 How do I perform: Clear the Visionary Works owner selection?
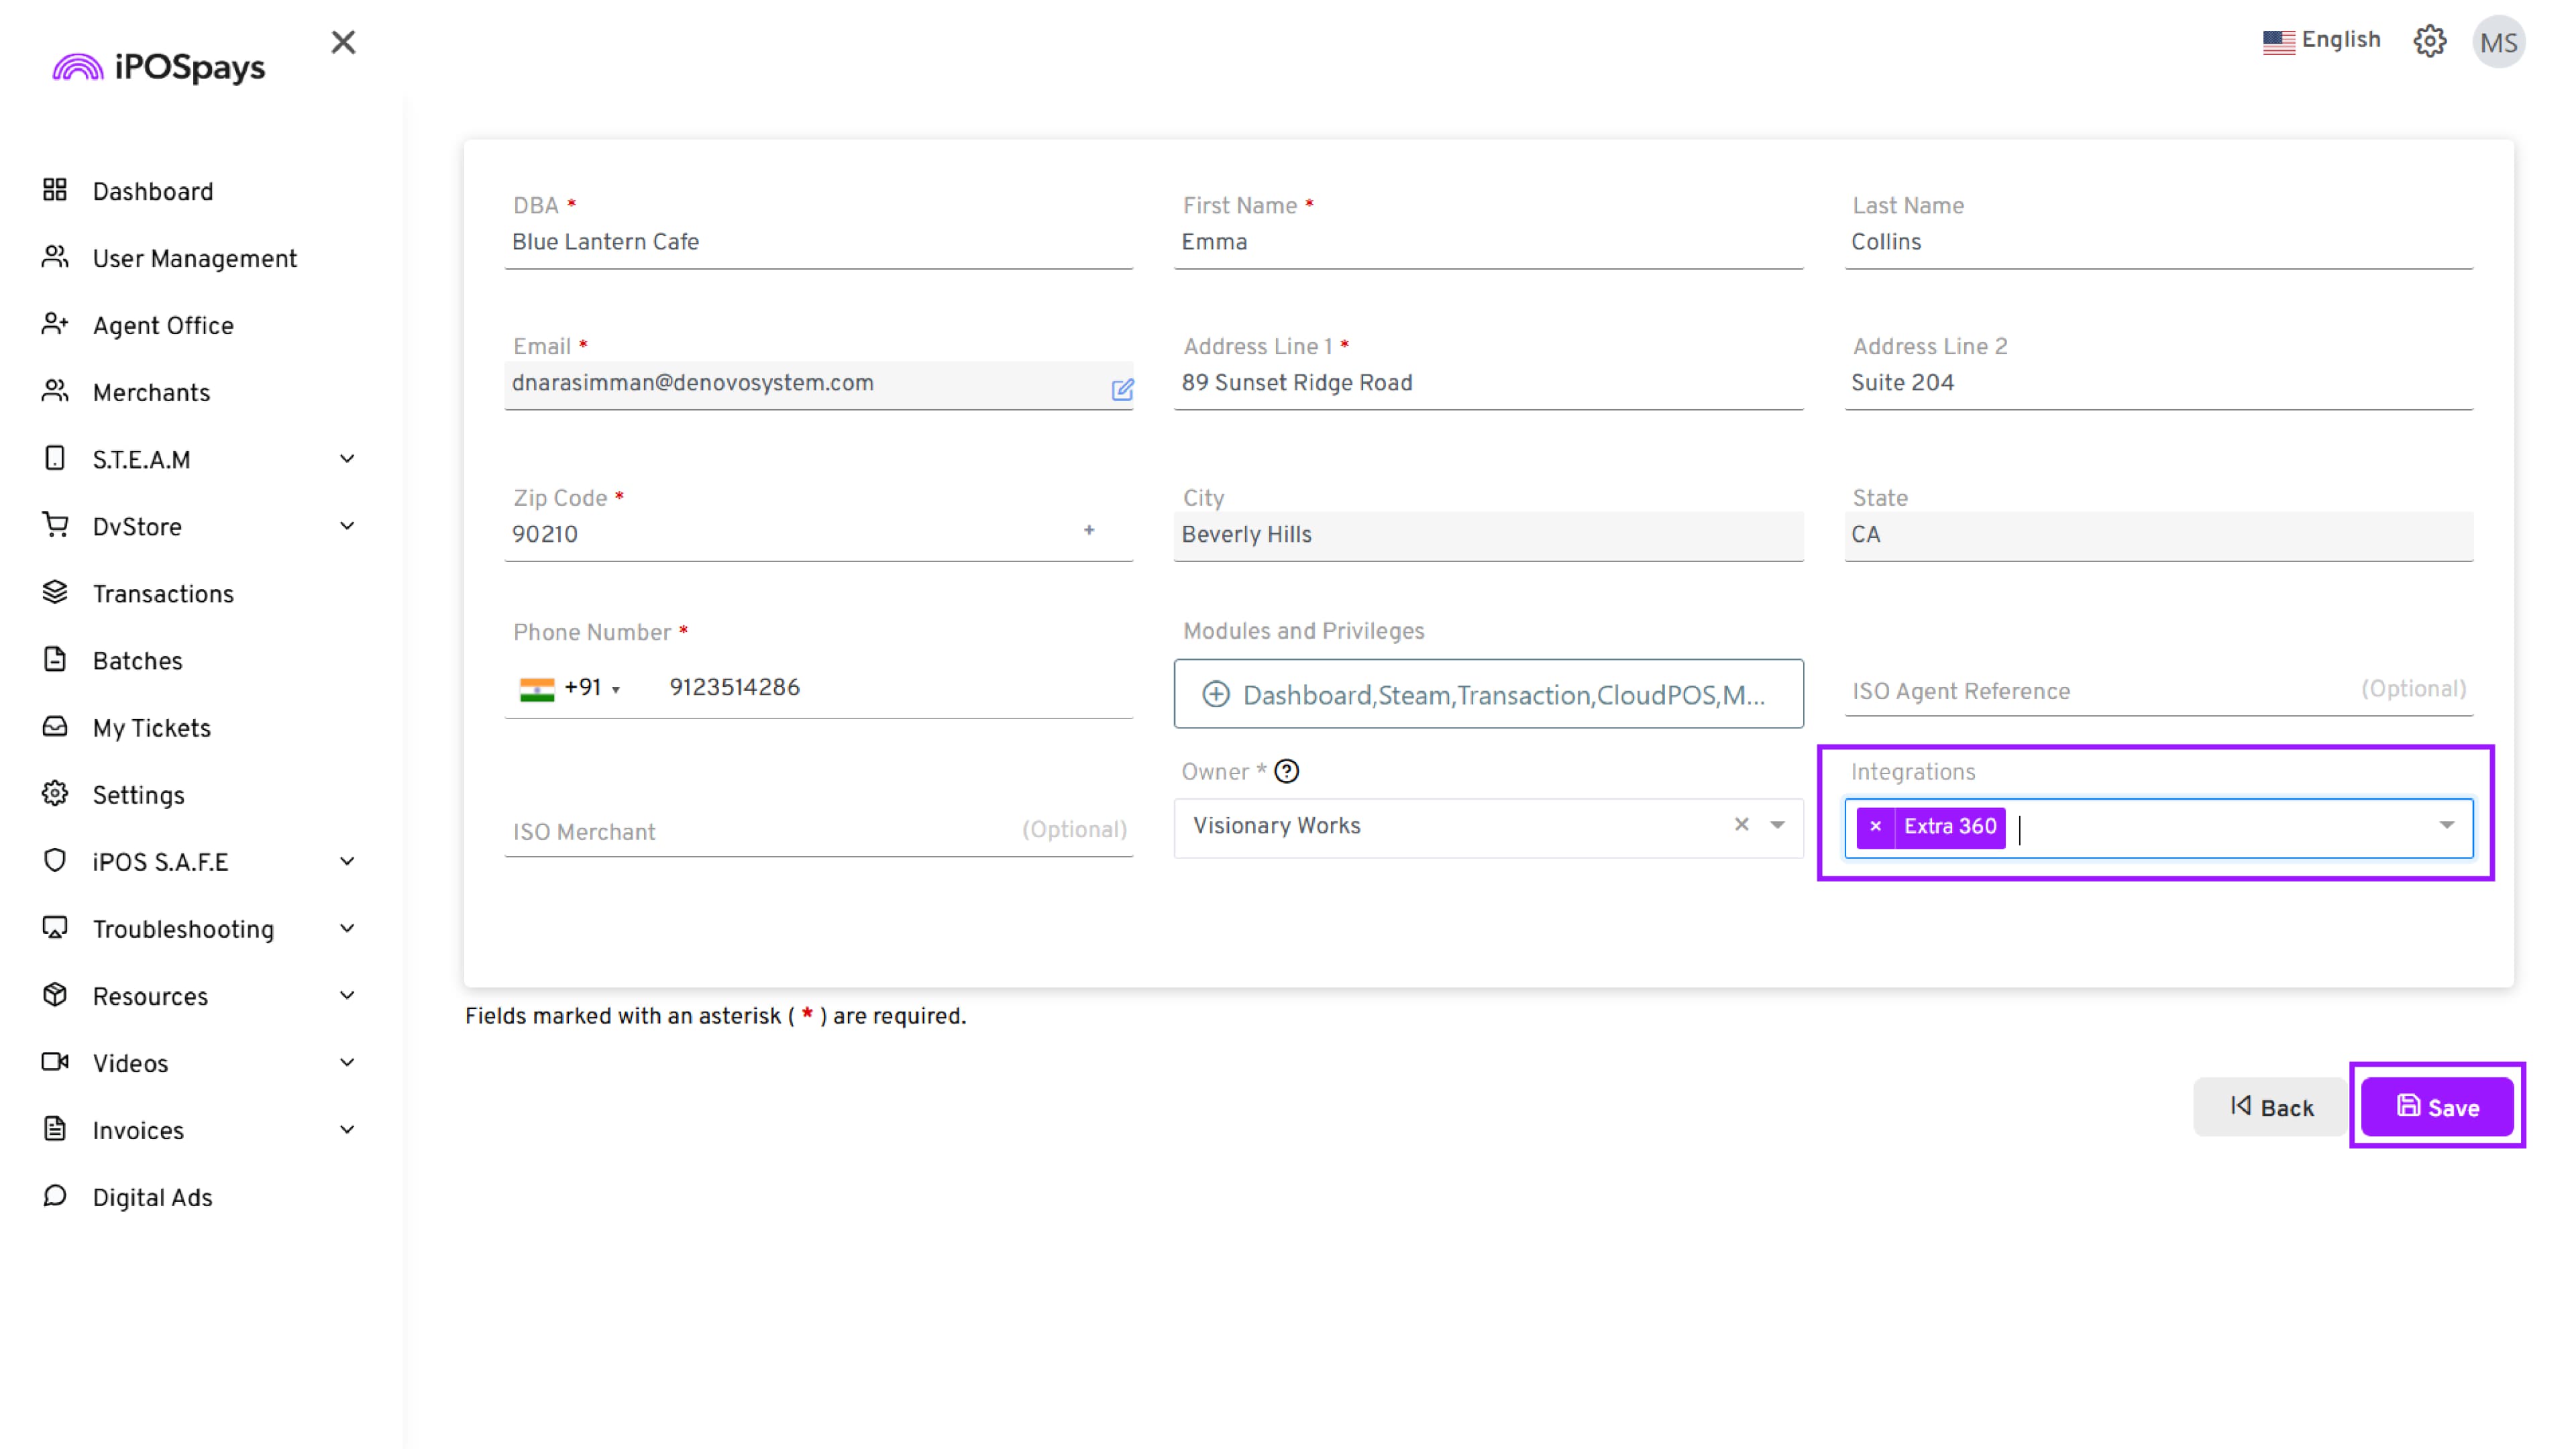pos(1741,824)
